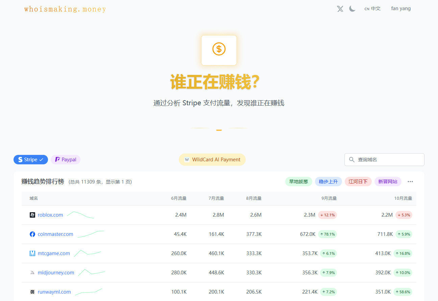Select the Paypal payment filter

(66, 160)
